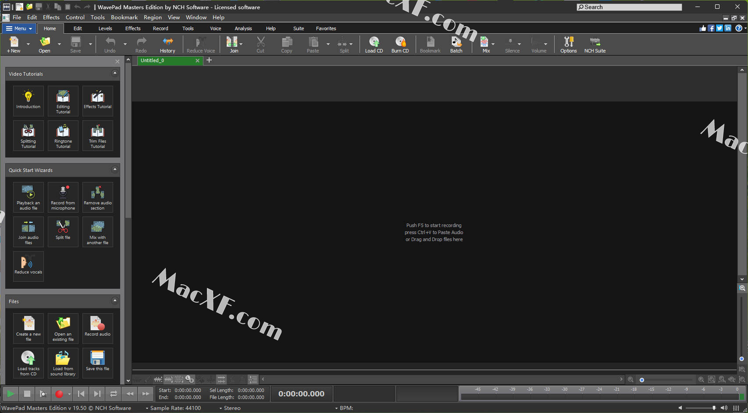Open the Introduction video tutorial
The width and height of the screenshot is (748, 413).
point(28,101)
